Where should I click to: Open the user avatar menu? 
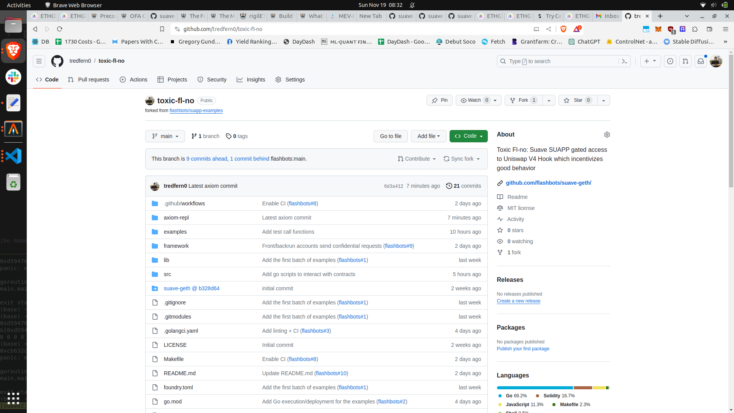716,61
